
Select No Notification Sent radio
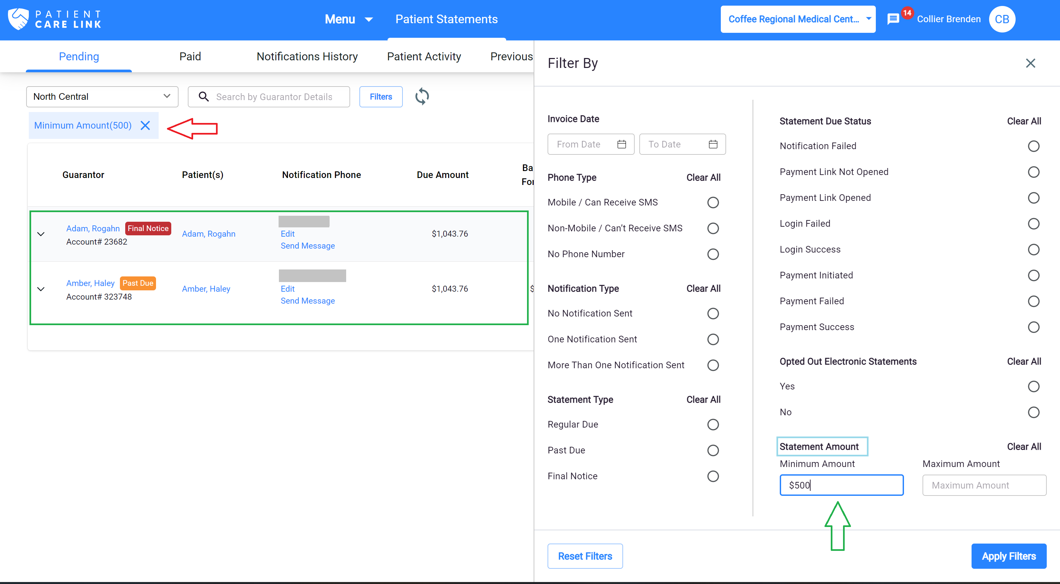tap(713, 314)
